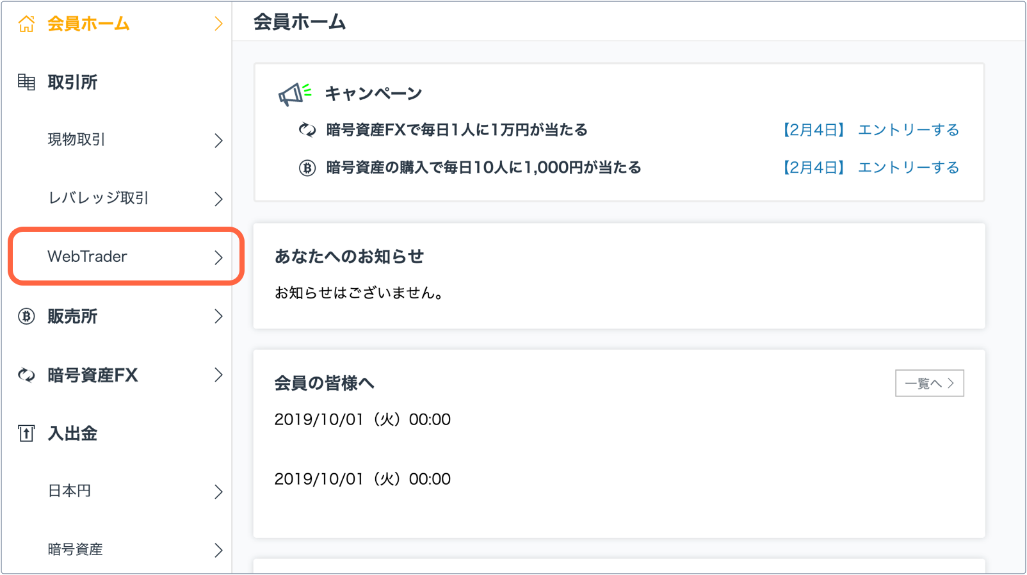Click エントリーする for the 暗号資産FX campaign
The image size is (1027, 575).
(x=909, y=130)
